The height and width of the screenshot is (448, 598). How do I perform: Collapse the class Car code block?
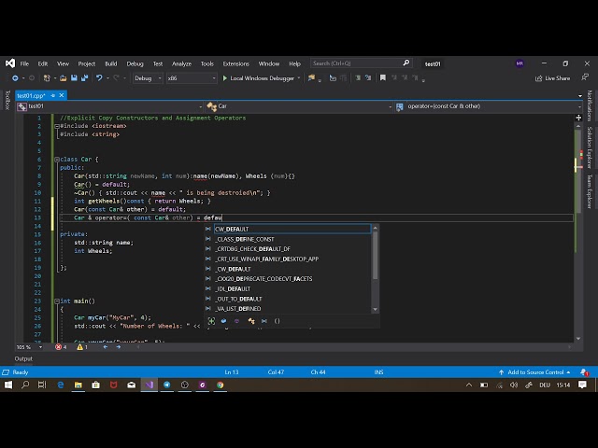[x=56, y=160]
